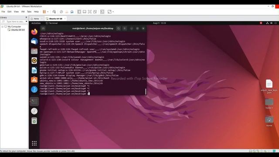The image size is (279, 157).
Task: Click the new_ubuntu passwd line in terminal
Action: coord(71,83)
